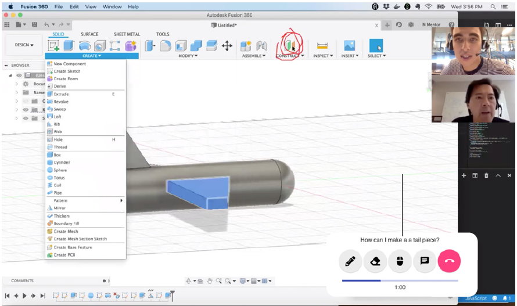517x306 pixels.
Task: Choose New Component from the Create menu
Action: click(x=85, y=64)
